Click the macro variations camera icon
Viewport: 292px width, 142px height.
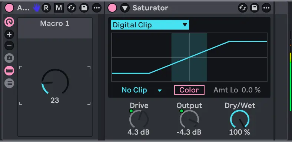[x=9, y=58]
